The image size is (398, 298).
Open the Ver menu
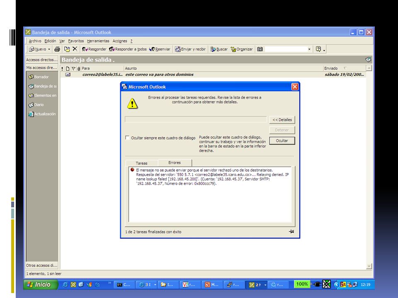[x=62, y=41]
